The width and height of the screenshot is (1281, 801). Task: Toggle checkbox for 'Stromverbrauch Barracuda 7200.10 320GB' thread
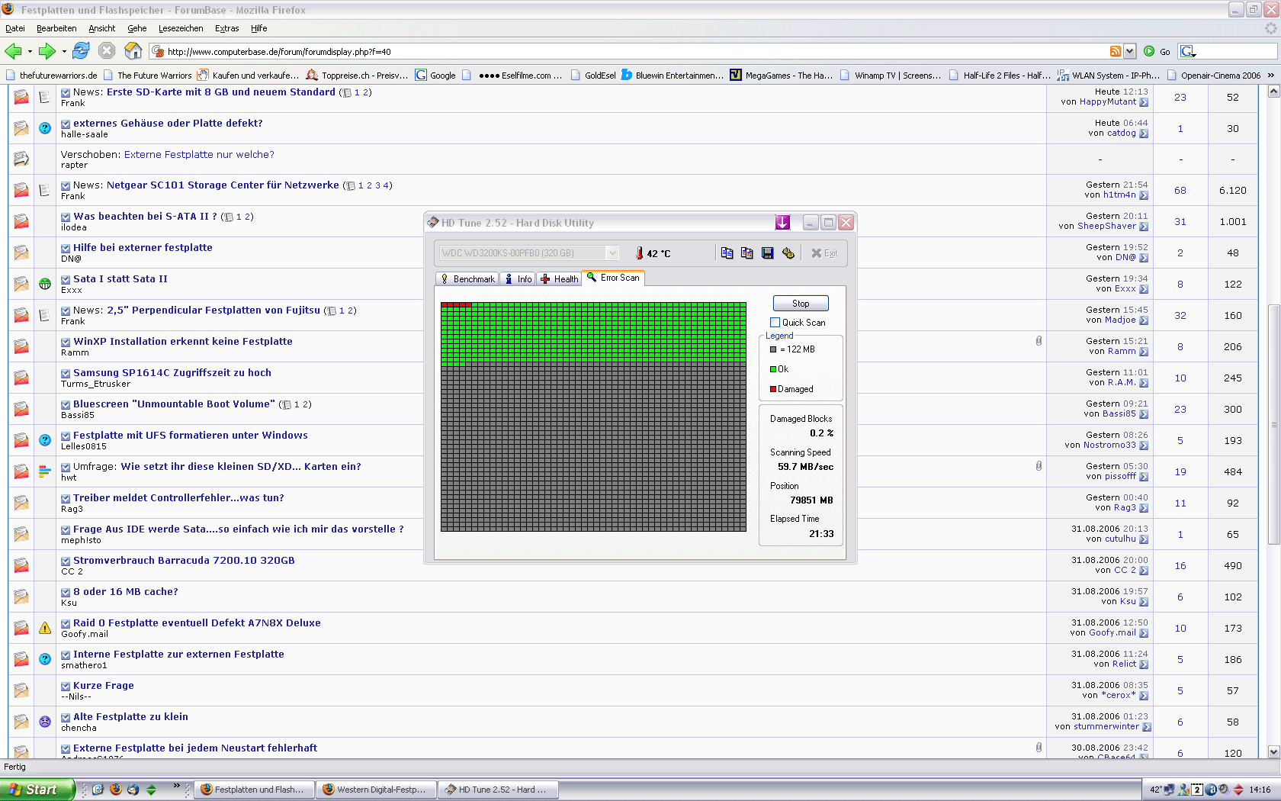[66, 561]
